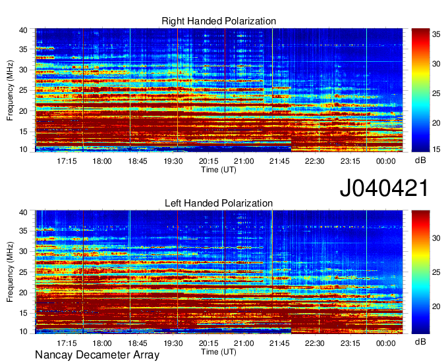Image resolution: width=448 pixels, height=363 pixels.
Task: Click 23:15 time tick on Right Handed plot
Action: click(350, 161)
